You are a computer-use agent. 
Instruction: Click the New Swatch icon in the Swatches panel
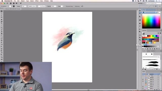[x=157, y=49]
